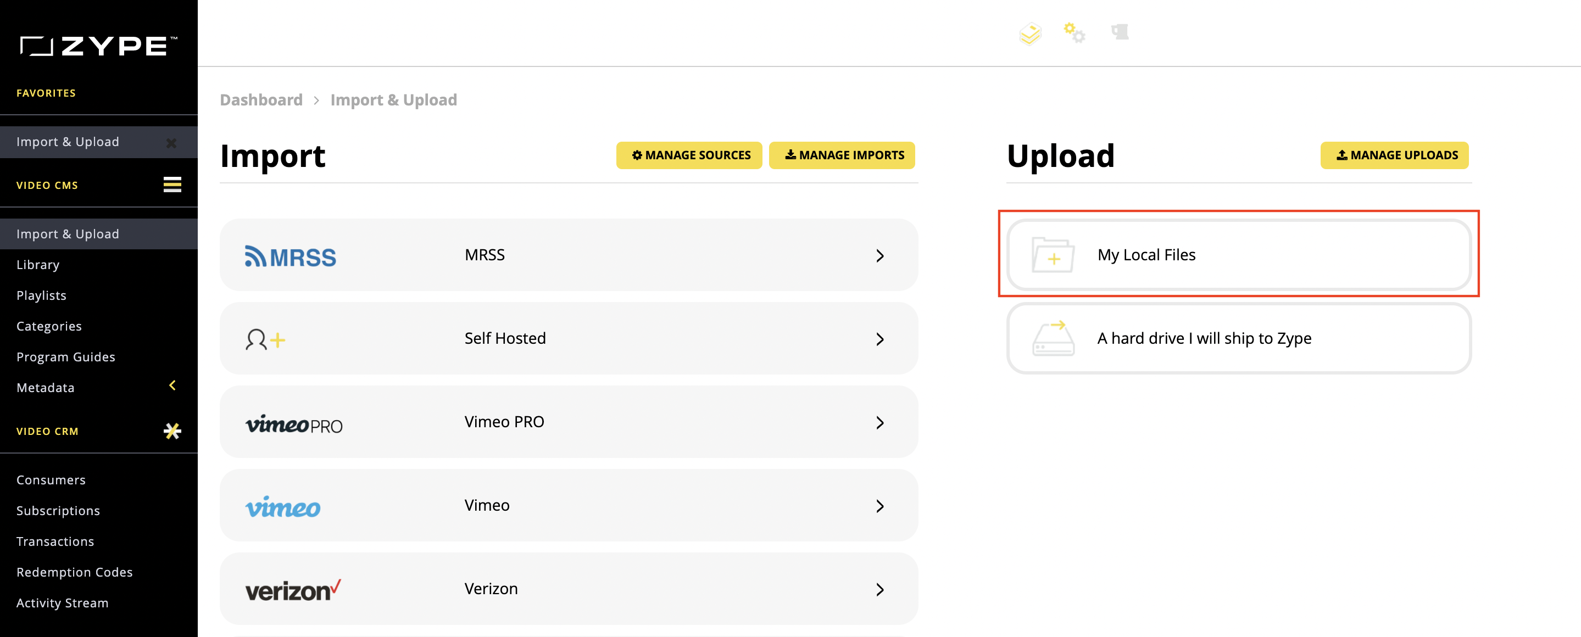Expand the Metadata submenu arrow
Screen dimensions: 1581x637
[x=172, y=385]
